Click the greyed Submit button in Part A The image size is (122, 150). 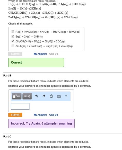click(x=15, y=54)
